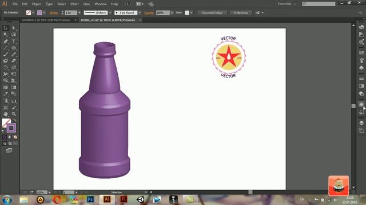Open the Essentials workspace switcher
Viewport: 366px width, 205px height.
287,4
